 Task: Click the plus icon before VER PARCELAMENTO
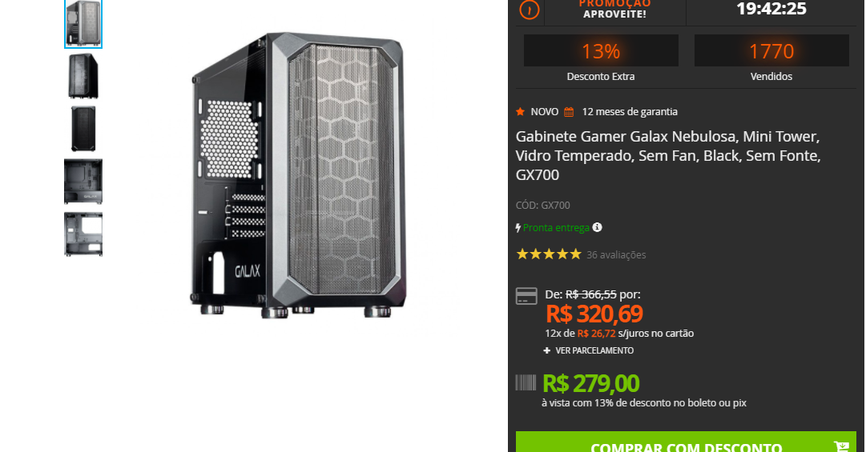click(x=547, y=350)
